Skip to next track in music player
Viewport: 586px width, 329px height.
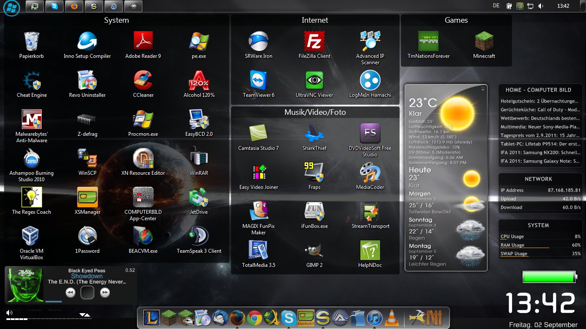(105, 293)
